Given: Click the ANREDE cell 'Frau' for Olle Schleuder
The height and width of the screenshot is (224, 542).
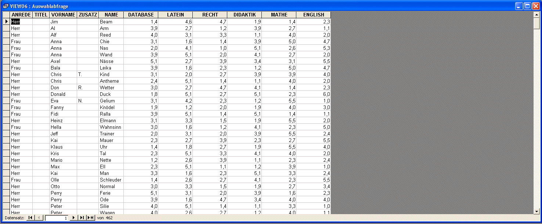Looking at the screenshot, I should click(21, 180).
